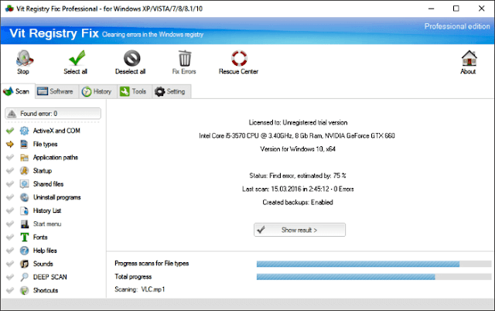Click the History List page icon
The height and width of the screenshot is (311, 495).
pyautogui.click(x=24, y=210)
